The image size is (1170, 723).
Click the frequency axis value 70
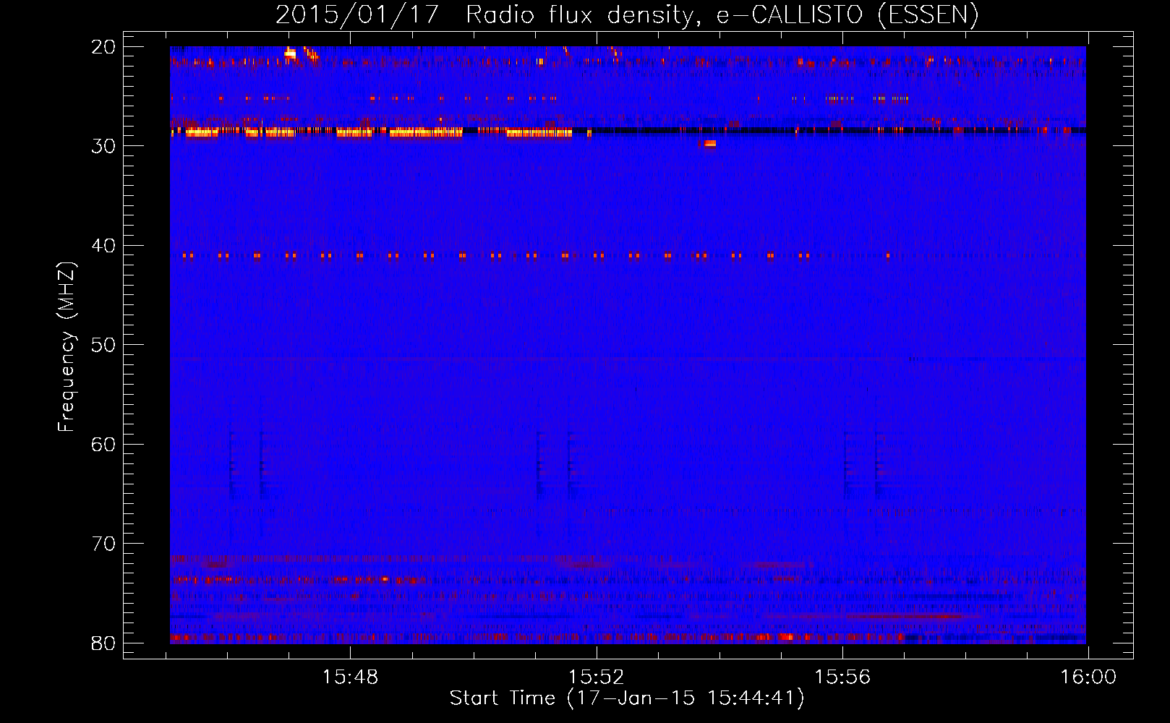click(104, 544)
